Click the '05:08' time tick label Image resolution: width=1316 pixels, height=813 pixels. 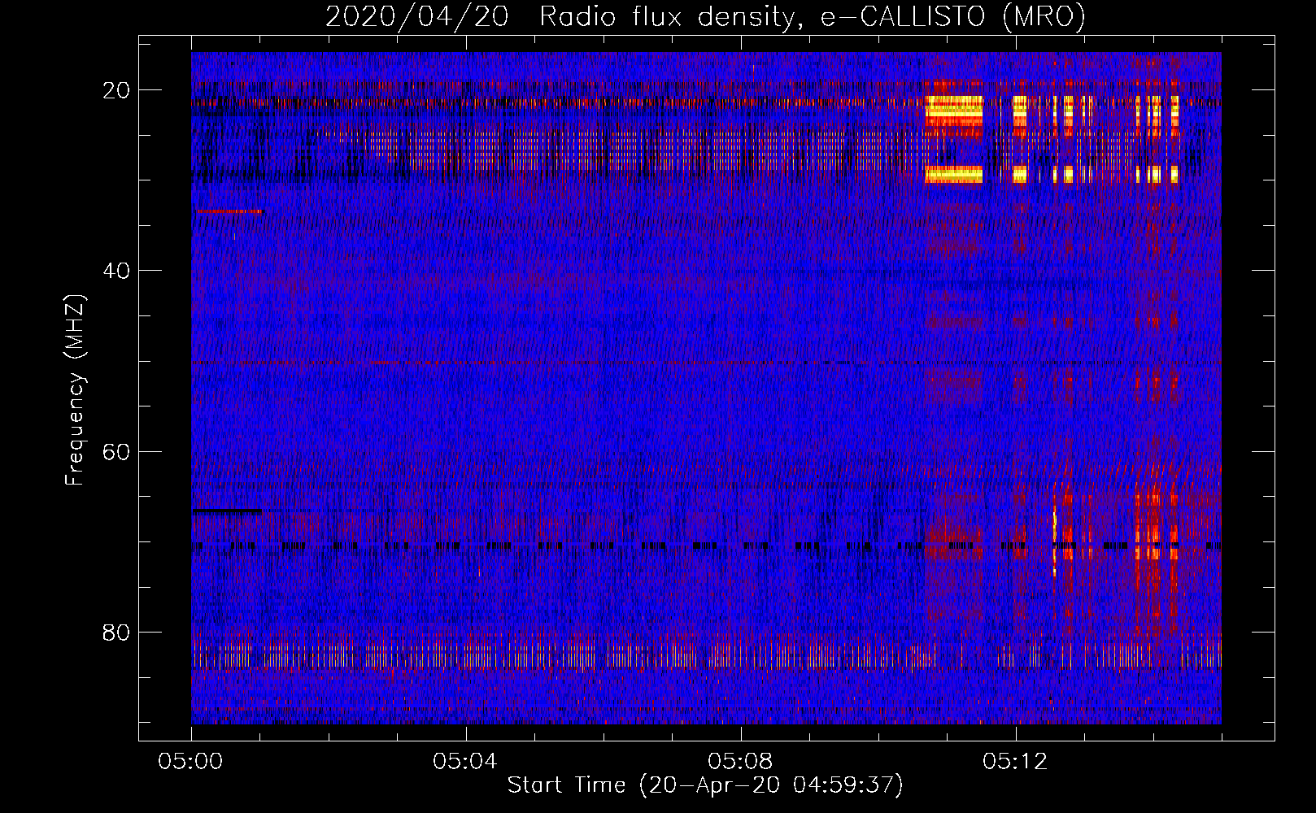pyautogui.click(x=740, y=762)
